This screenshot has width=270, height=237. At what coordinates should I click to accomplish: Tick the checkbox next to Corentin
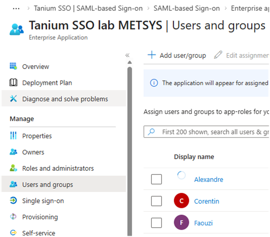tap(156, 201)
